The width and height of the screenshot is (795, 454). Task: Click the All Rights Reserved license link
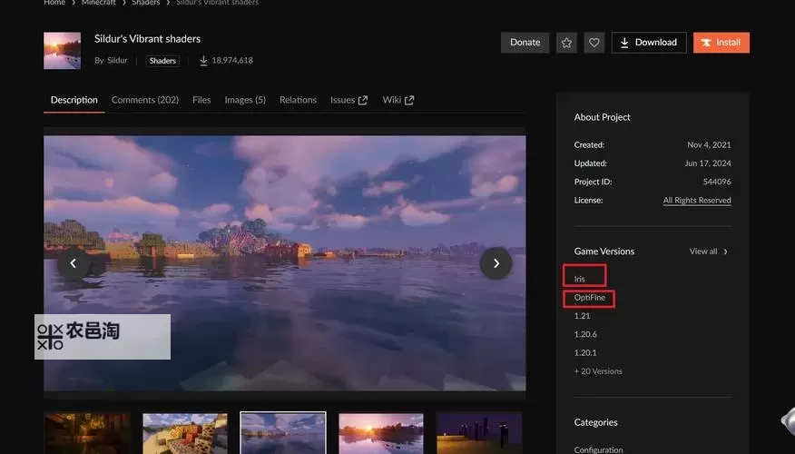pyautogui.click(x=696, y=201)
